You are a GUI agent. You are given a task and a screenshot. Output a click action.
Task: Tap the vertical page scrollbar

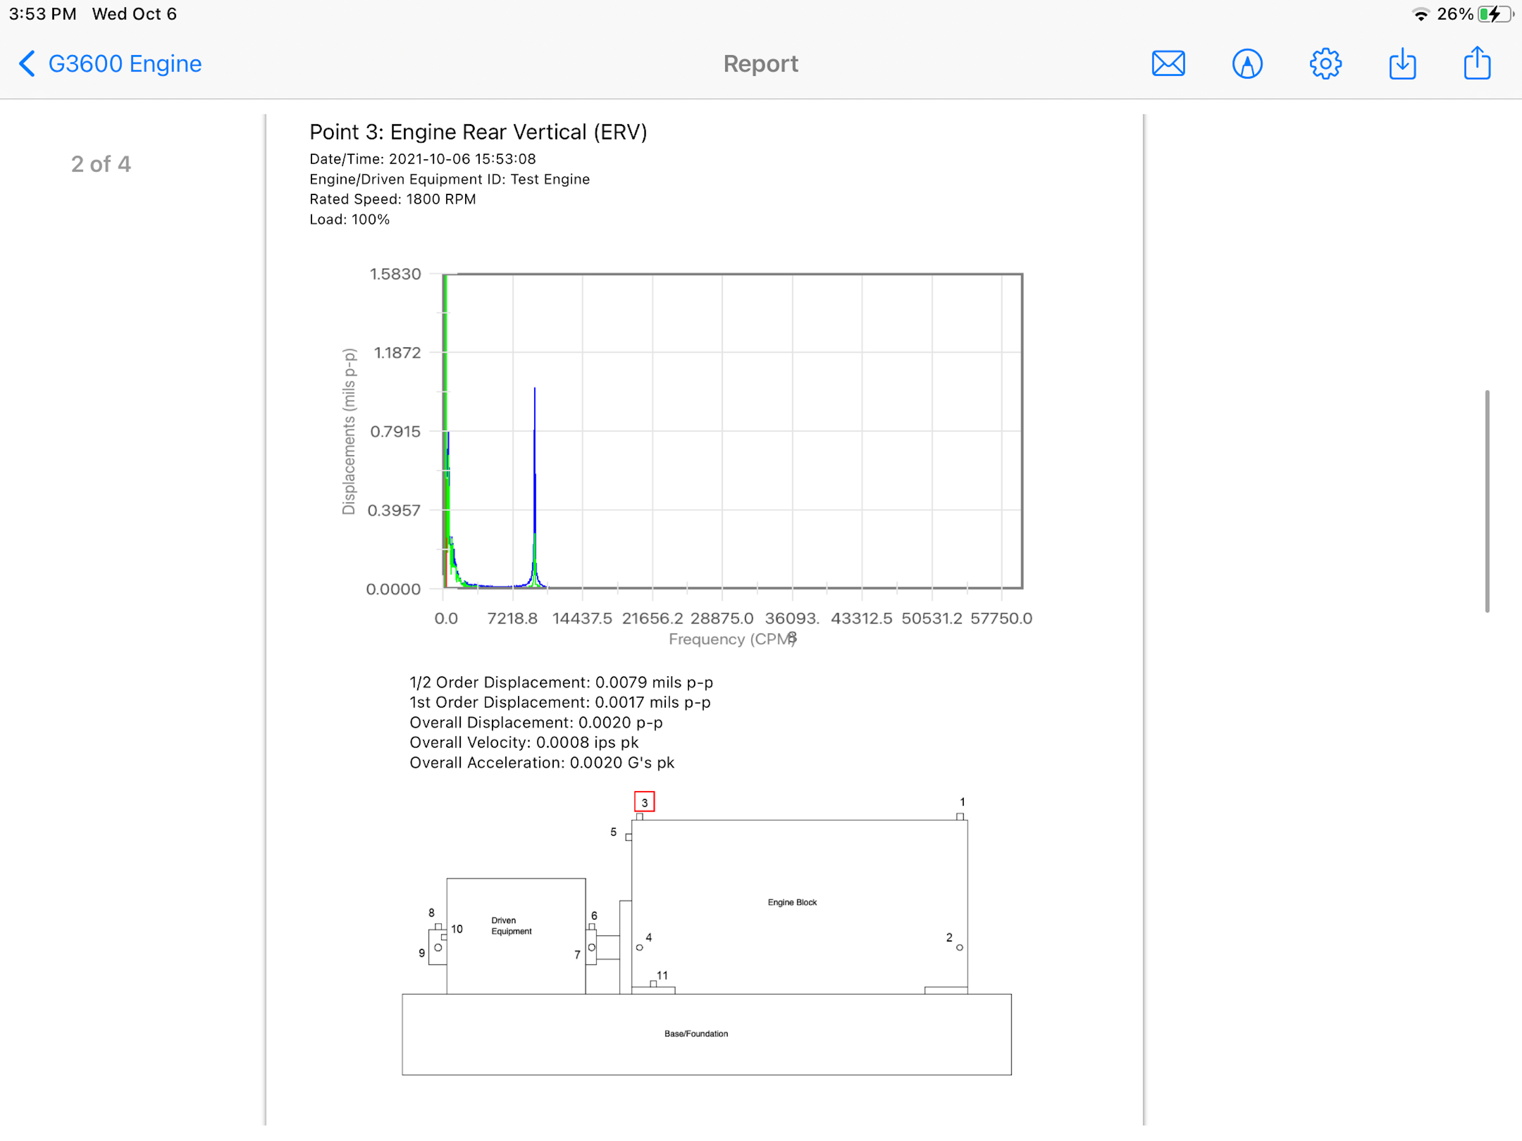pos(1487,501)
